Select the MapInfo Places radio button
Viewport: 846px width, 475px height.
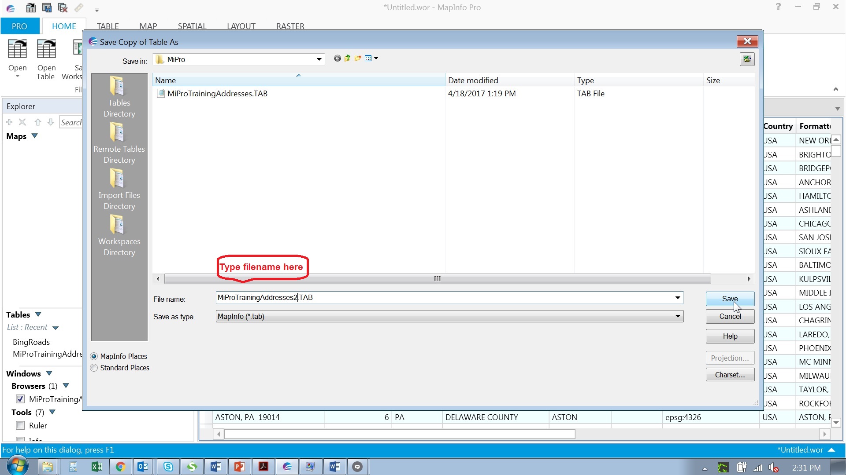click(94, 356)
